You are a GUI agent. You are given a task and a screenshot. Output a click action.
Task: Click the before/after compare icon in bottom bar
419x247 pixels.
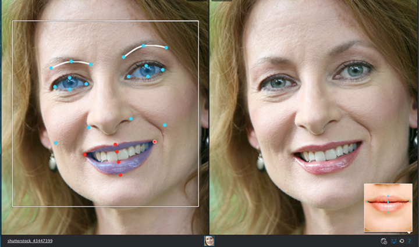[x=384, y=241]
